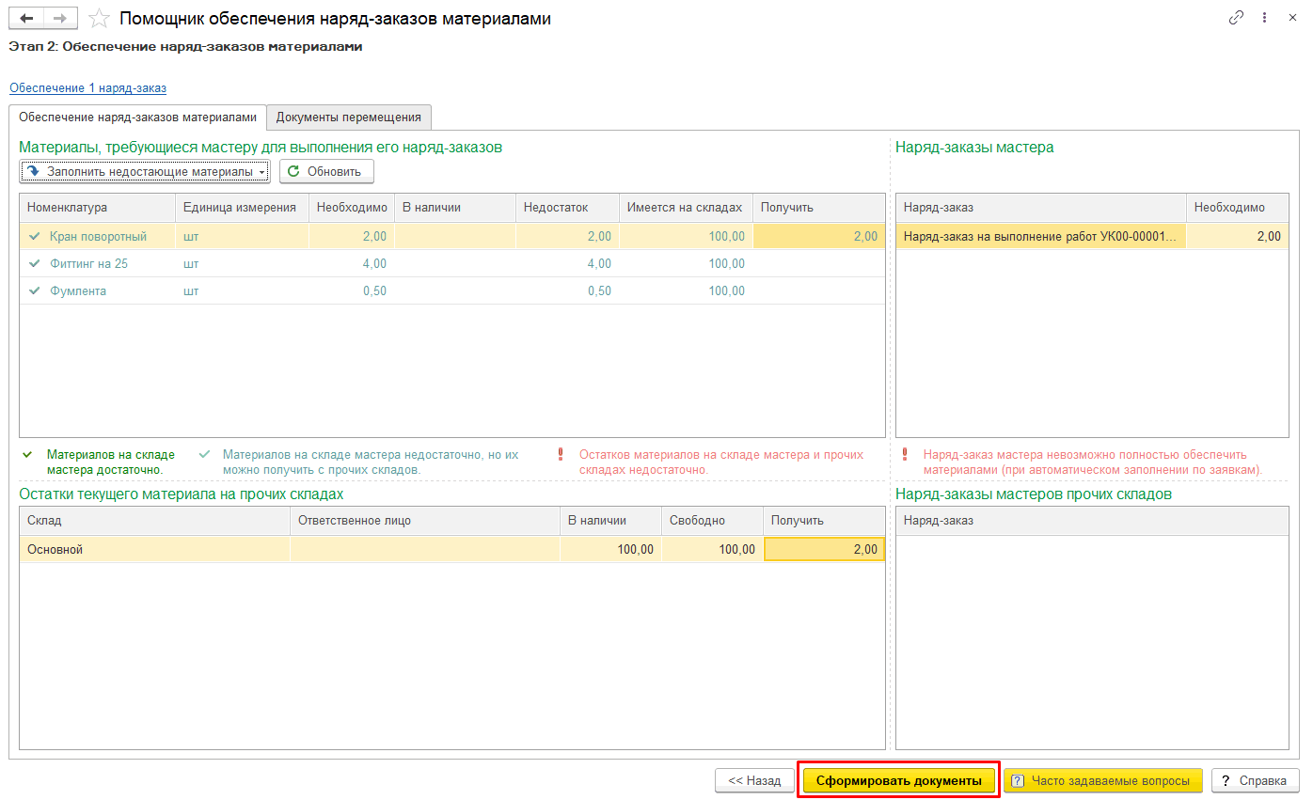
Task: Click Ответственное лицо column header
Action: [x=425, y=520]
